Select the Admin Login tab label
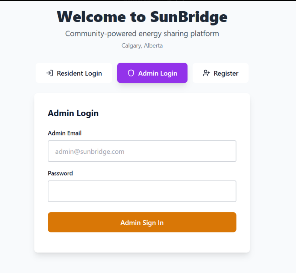The image size is (296, 273). click(157, 73)
